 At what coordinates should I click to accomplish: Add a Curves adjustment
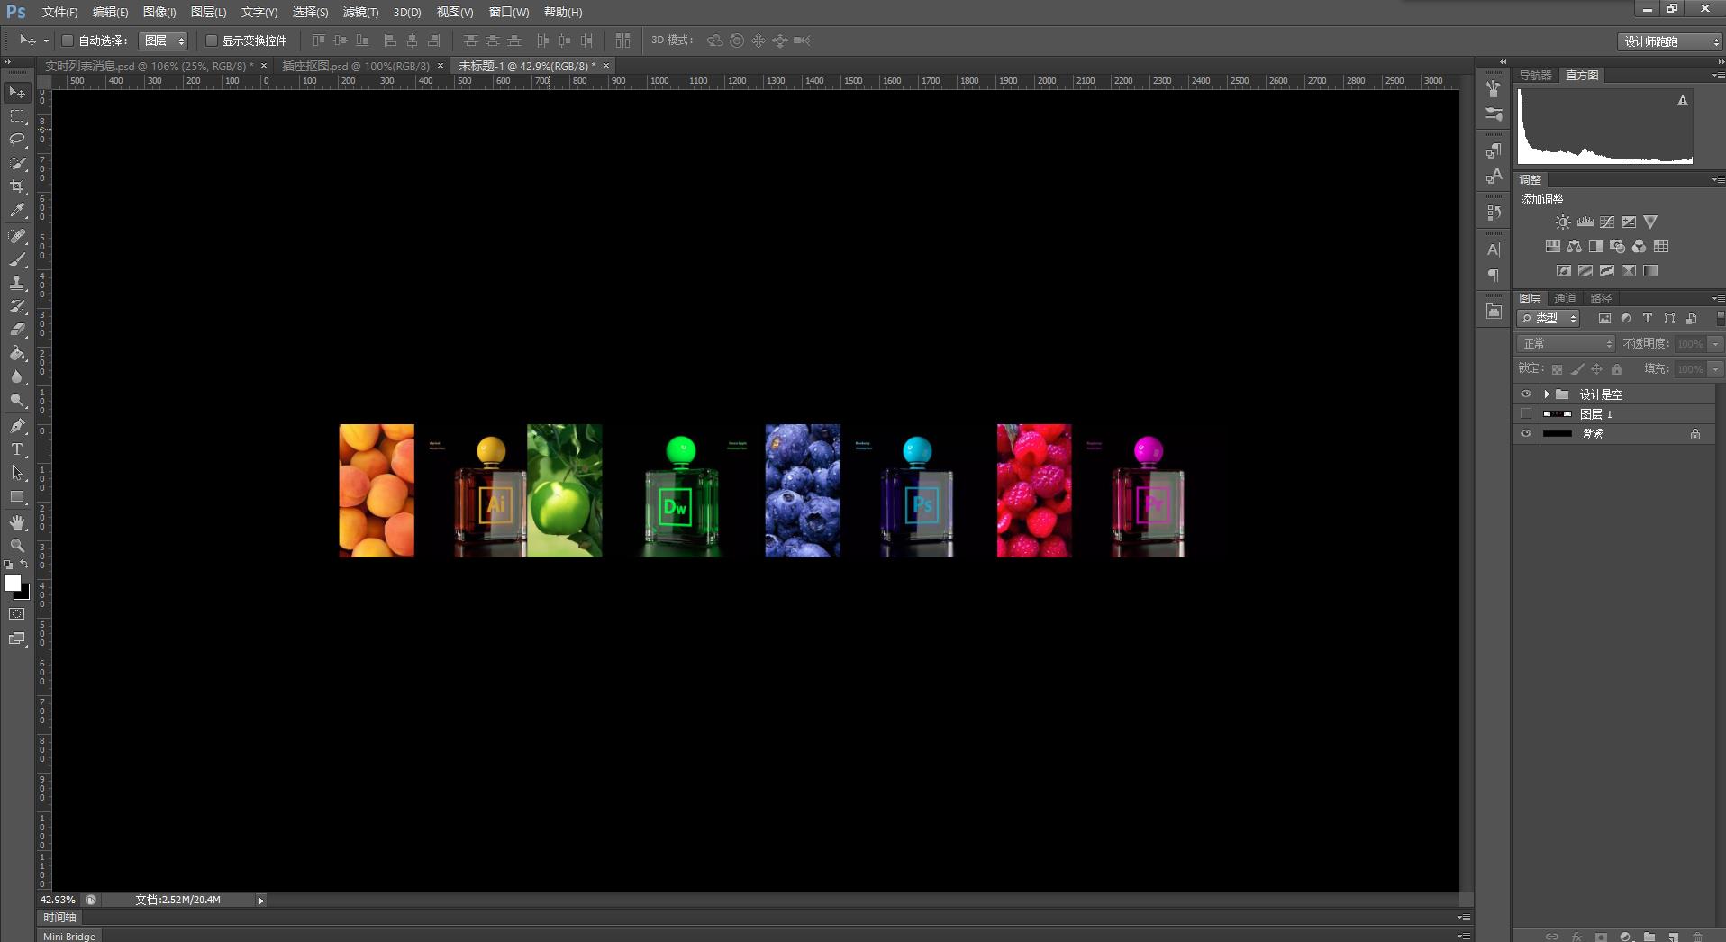(1607, 222)
